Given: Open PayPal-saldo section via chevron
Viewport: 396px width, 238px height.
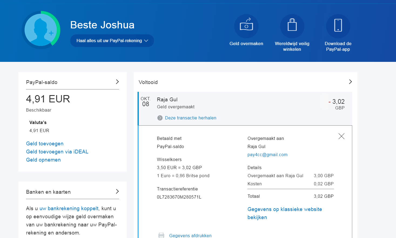Looking at the screenshot, I should click(117, 82).
